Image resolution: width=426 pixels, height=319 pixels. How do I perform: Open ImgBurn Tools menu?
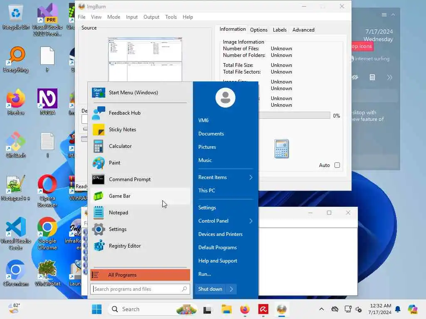(171, 17)
